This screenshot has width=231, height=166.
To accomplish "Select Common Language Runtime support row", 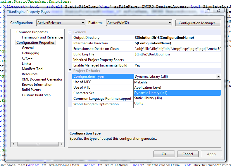I will (103, 99).
